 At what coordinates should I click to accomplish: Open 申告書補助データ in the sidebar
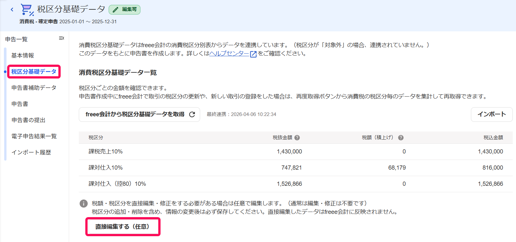[x=34, y=88]
